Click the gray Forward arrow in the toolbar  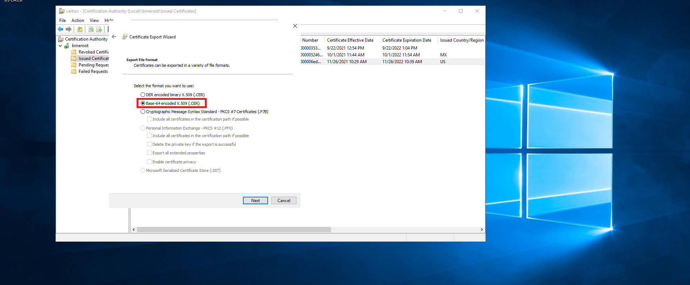(68, 29)
